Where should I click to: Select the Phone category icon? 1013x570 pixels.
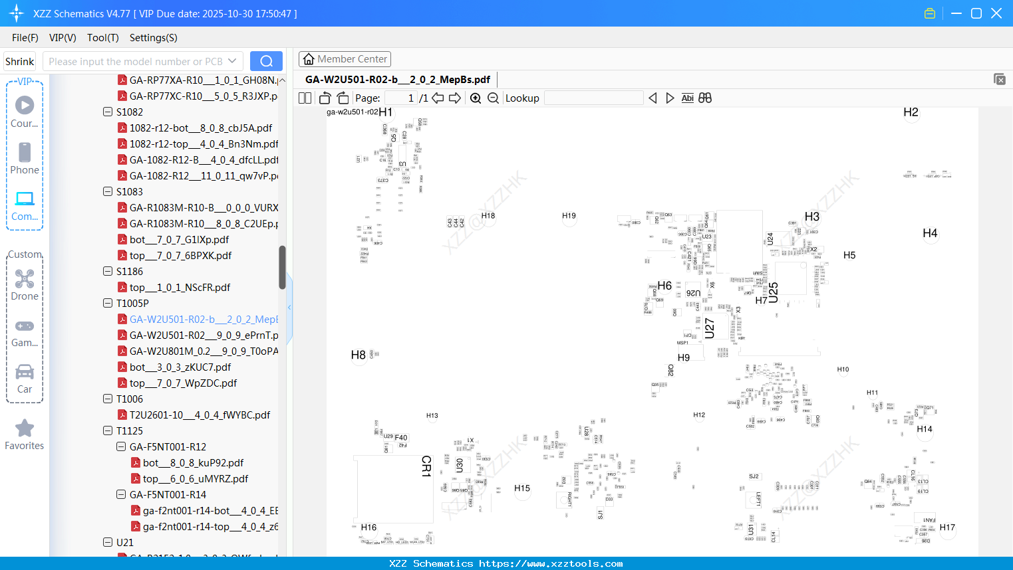(x=25, y=158)
